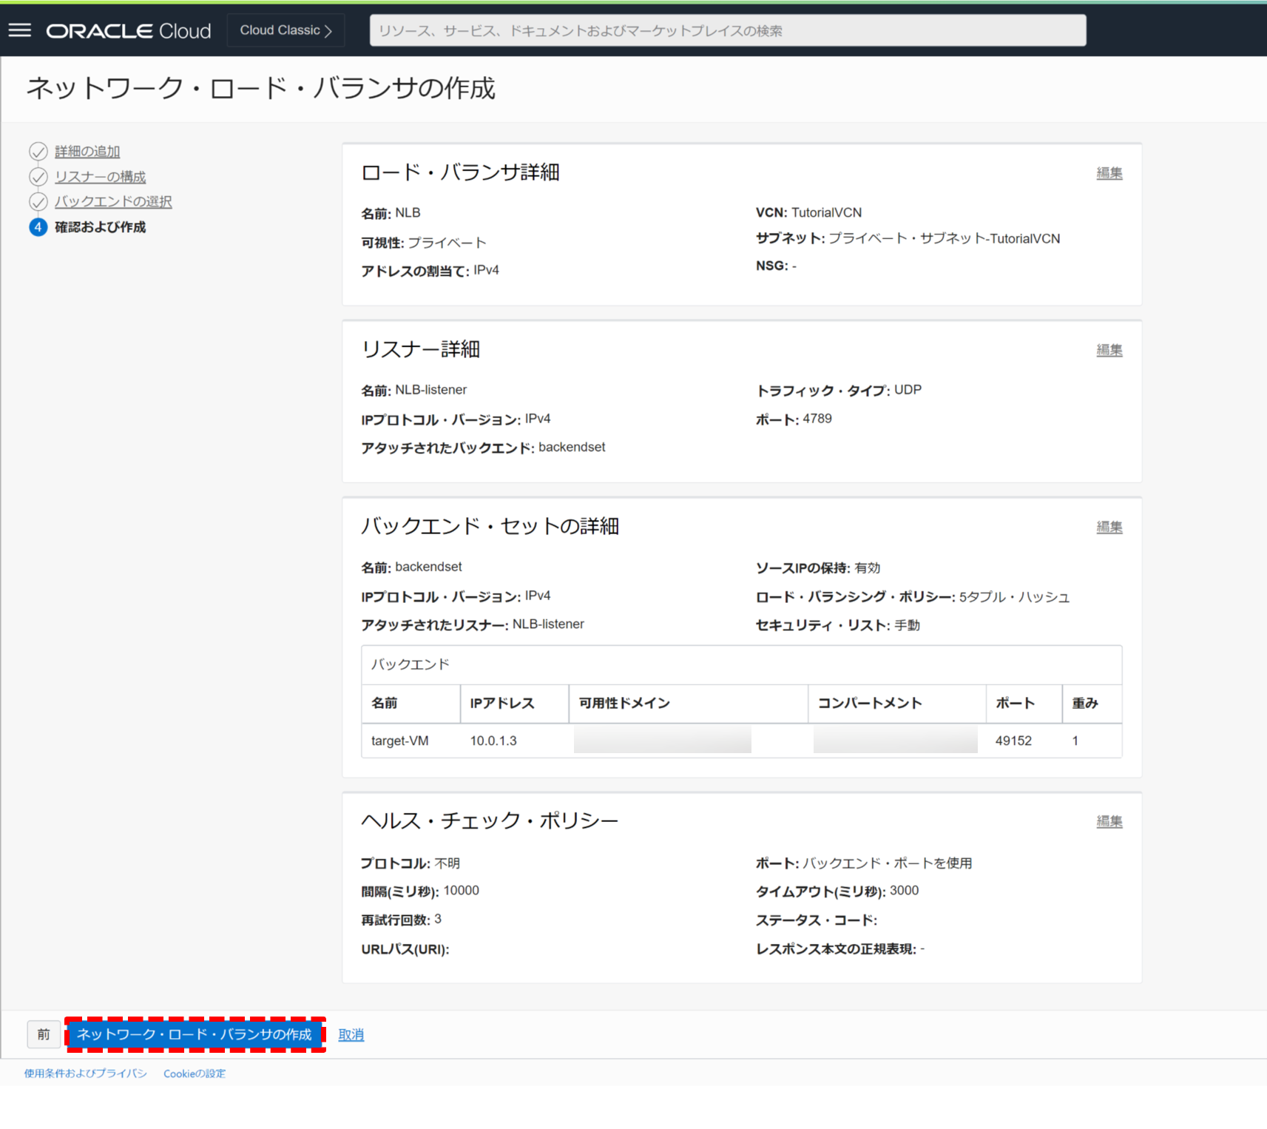
Task: Click the completed checkmark for 詳細の追加 step
Action: [x=38, y=151]
